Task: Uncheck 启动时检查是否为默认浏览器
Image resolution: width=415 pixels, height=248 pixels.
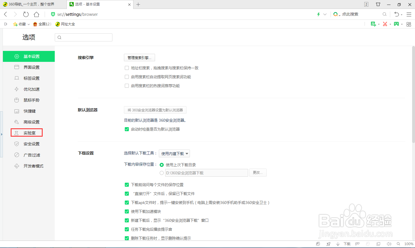Action: click(x=127, y=129)
